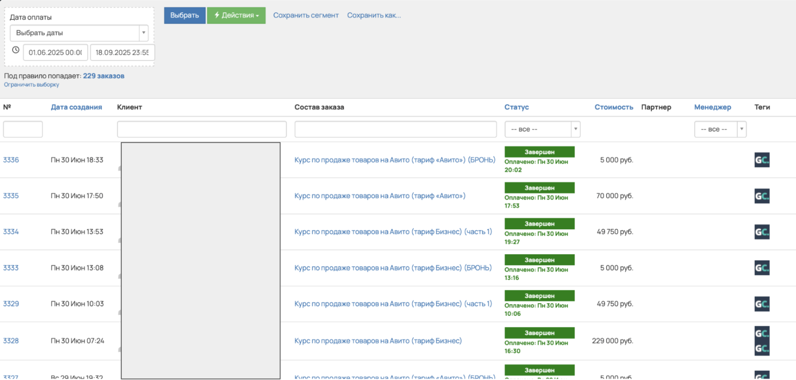Click the 'Сохранить сегмент' link
The width and height of the screenshot is (796, 380).
pos(306,15)
